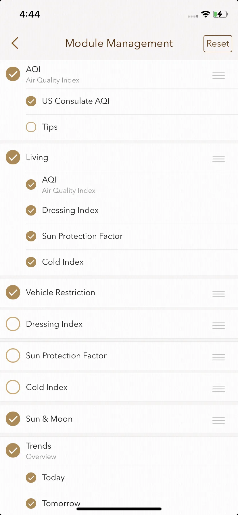This screenshot has width=238, height=515.
Task: Tap the back arrow icon
Action: (x=15, y=43)
